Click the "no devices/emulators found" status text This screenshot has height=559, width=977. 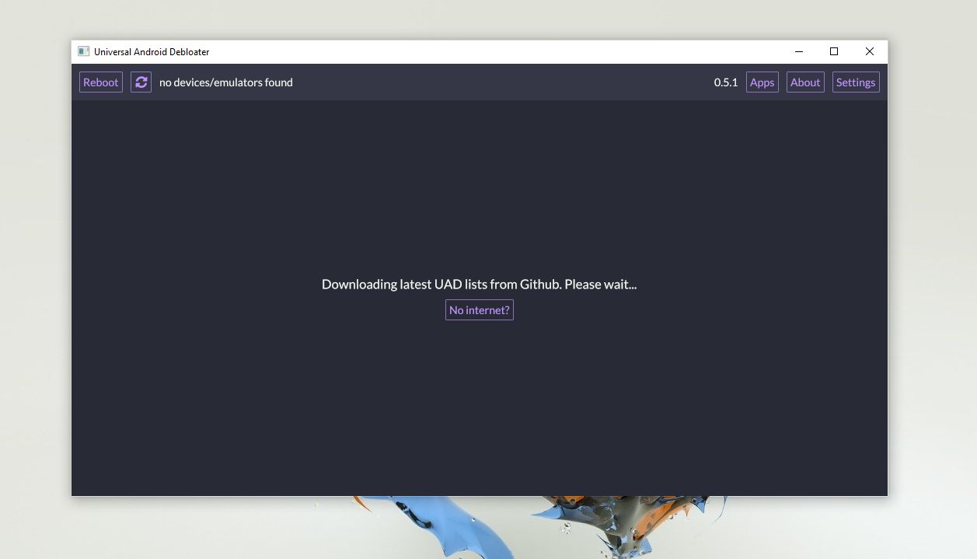(x=226, y=82)
